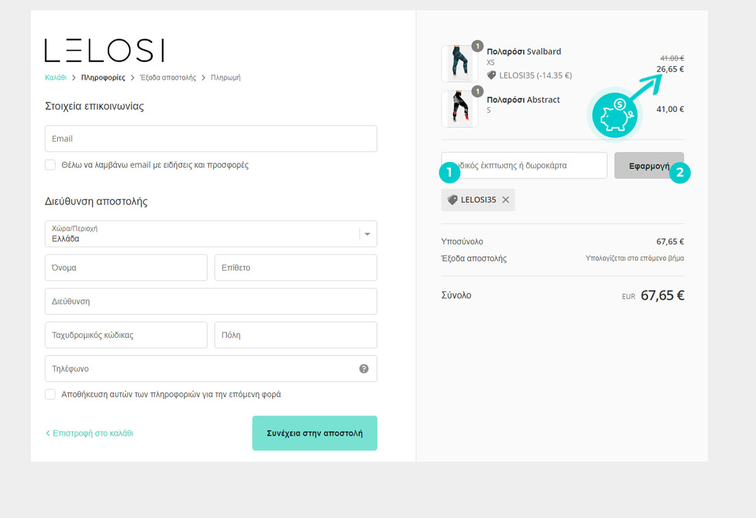Click the discounted price 26,65 €
The height and width of the screenshot is (518, 756).
coord(669,69)
